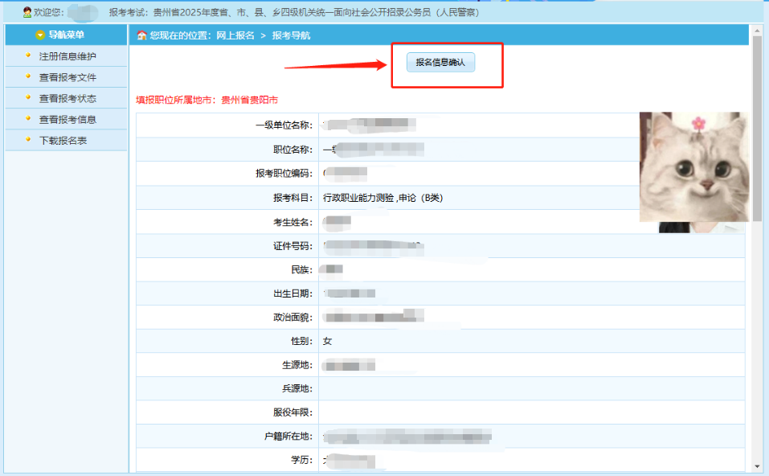Click the vertical scrollbar thumb
Image resolution: width=769 pixels, height=476 pixels.
[x=757, y=128]
